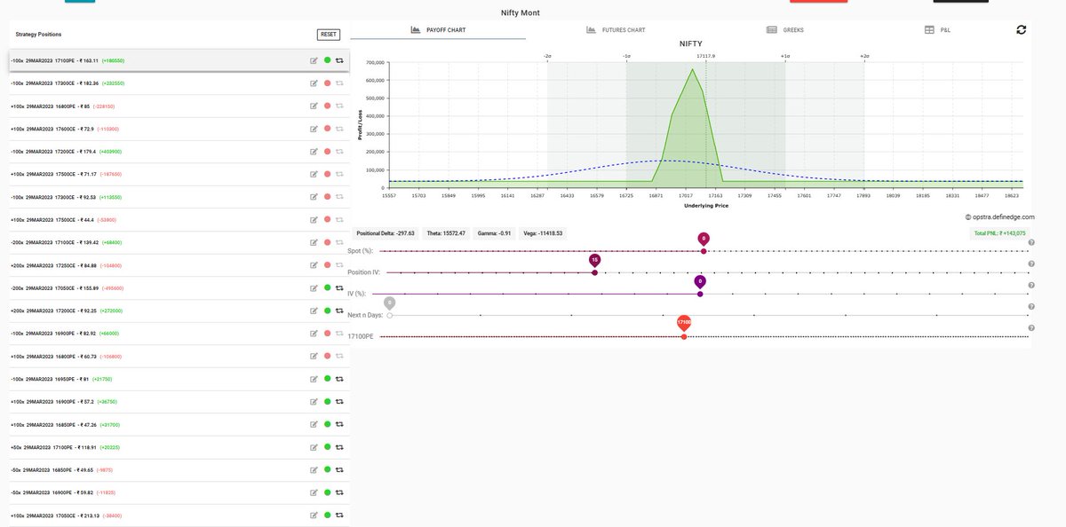
Task: Open help for Position IV slider
Action: click(x=1031, y=263)
